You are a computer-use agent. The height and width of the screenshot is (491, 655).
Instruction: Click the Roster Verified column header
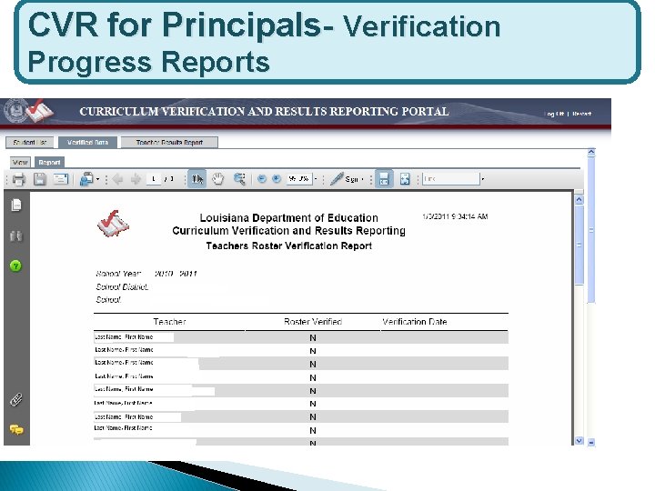click(313, 322)
